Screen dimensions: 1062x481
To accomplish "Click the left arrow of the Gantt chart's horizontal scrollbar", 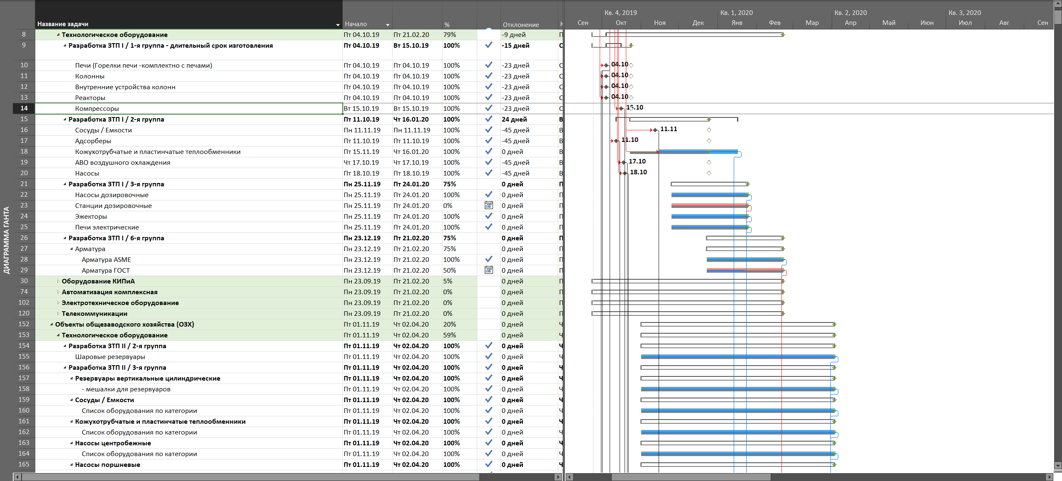I will coord(570,477).
